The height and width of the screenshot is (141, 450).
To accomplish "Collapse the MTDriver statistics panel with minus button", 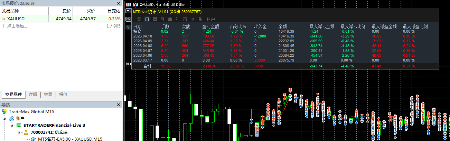I will (128, 11).
